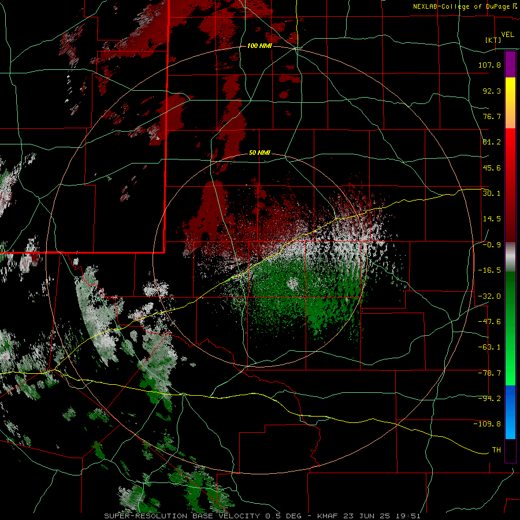Click the -16.5 velocity scale value
The height and width of the screenshot is (520, 520).
[489, 270]
